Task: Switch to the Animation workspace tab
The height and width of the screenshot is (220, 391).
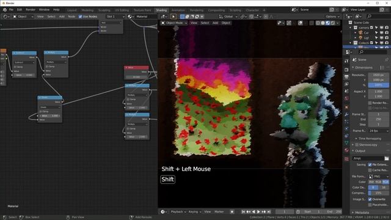Action: 178,10
